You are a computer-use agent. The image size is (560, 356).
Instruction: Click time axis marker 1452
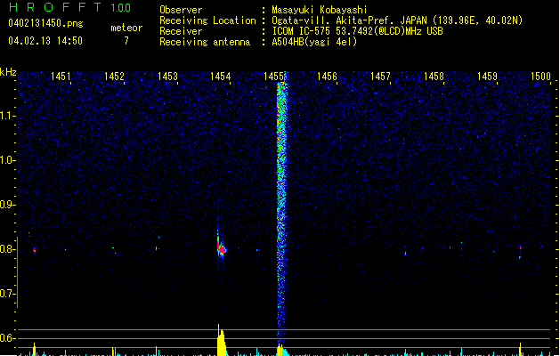114,77
